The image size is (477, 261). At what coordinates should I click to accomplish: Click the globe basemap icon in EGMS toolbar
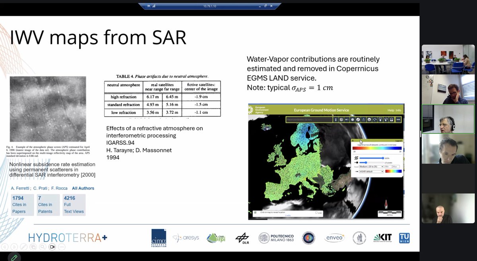pyautogui.click(x=341, y=119)
